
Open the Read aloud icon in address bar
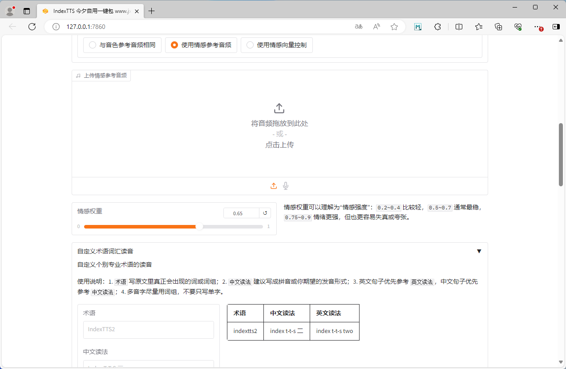pyautogui.click(x=376, y=27)
